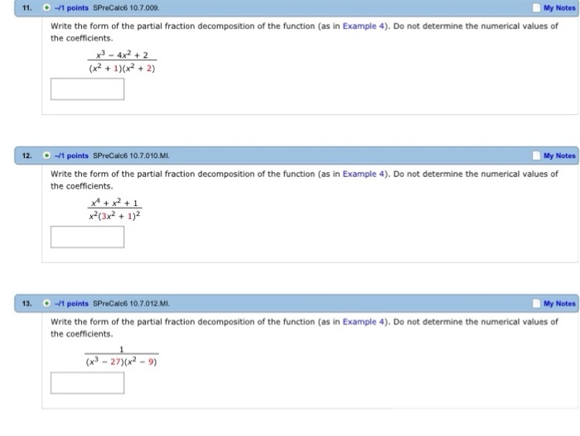The height and width of the screenshot is (436, 580).
Task: Expand the plus icon on question 12
Action: coord(49,156)
